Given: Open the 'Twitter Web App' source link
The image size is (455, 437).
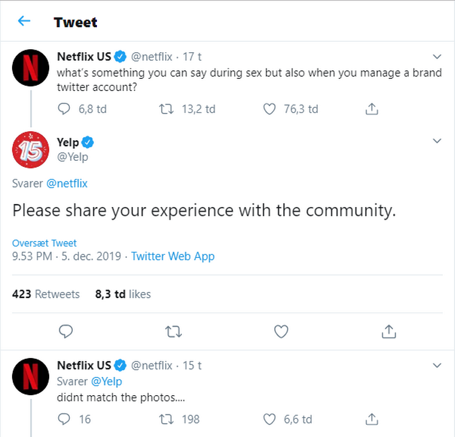Looking at the screenshot, I should [173, 256].
